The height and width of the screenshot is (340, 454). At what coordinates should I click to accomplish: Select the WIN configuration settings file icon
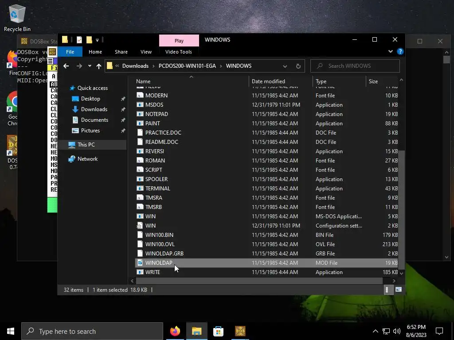tap(140, 225)
